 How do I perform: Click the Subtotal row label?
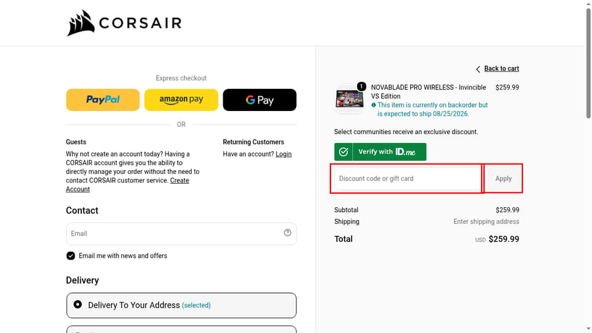click(346, 210)
